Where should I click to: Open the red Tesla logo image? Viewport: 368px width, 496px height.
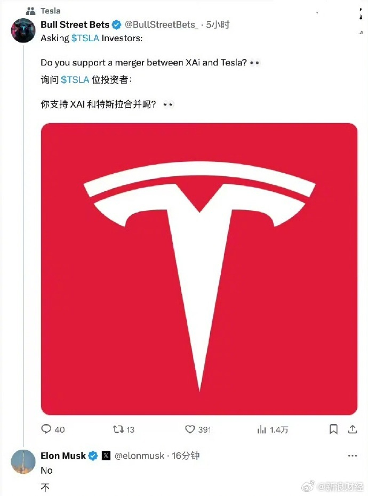(199, 269)
